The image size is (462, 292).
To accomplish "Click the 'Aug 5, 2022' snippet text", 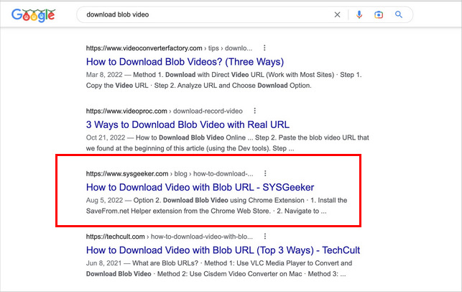I will coord(104,200).
